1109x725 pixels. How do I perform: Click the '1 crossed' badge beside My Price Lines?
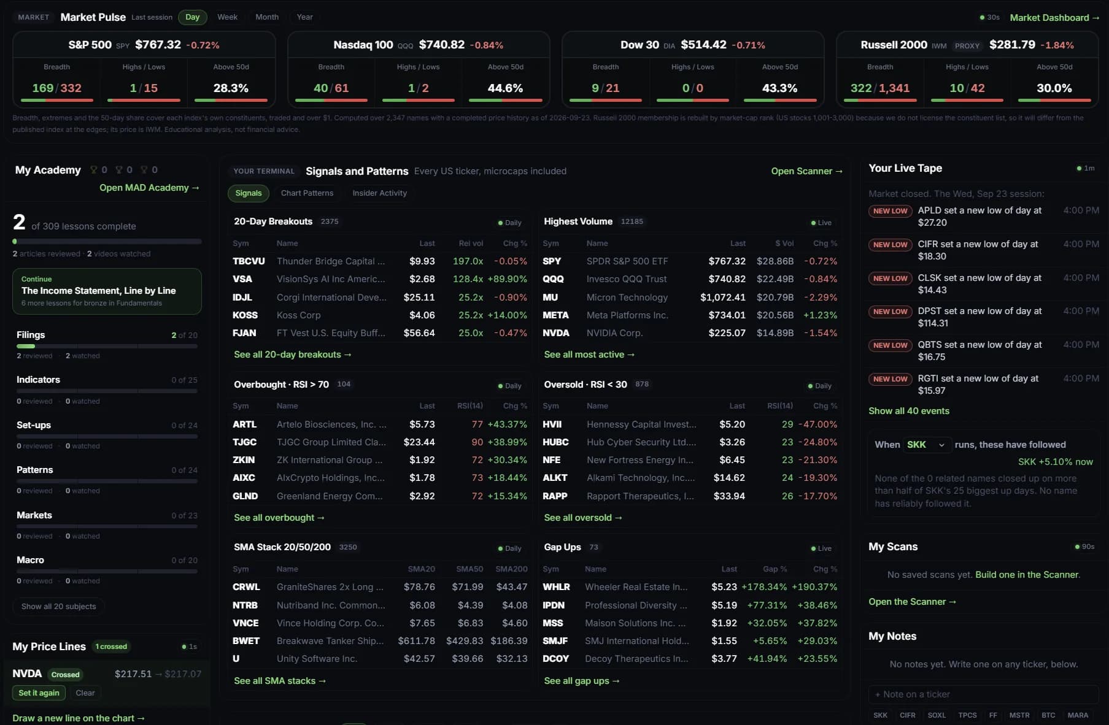(111, 646)
